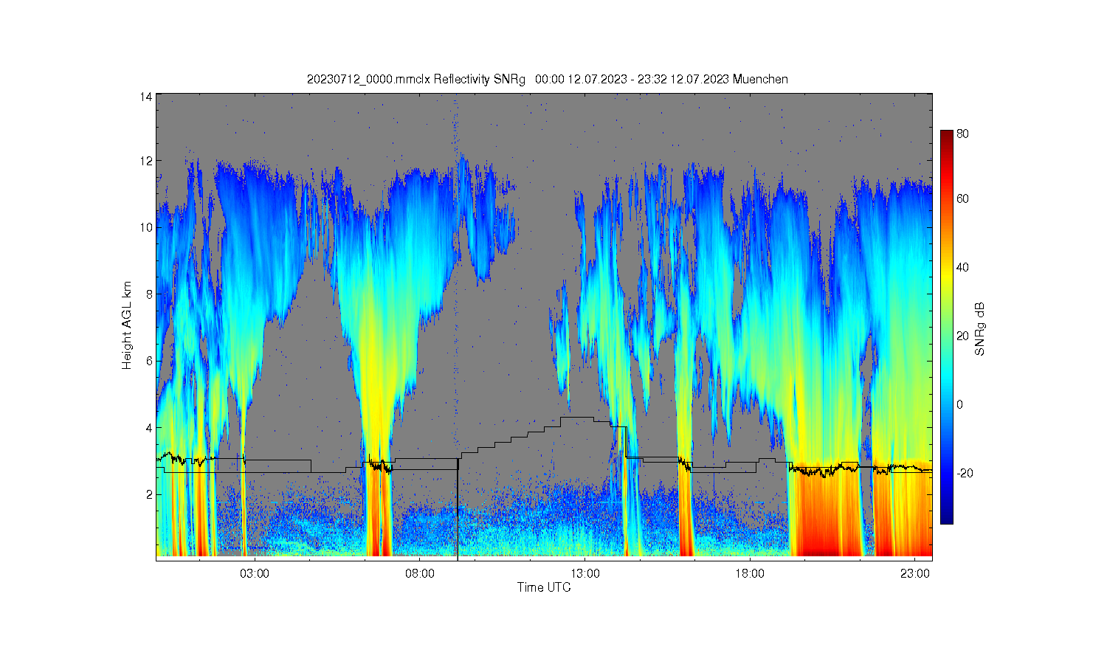Click the 'SNRg dB' colorbar title
This screenshot has width=1107, height=664.
(x=981, y=329)
